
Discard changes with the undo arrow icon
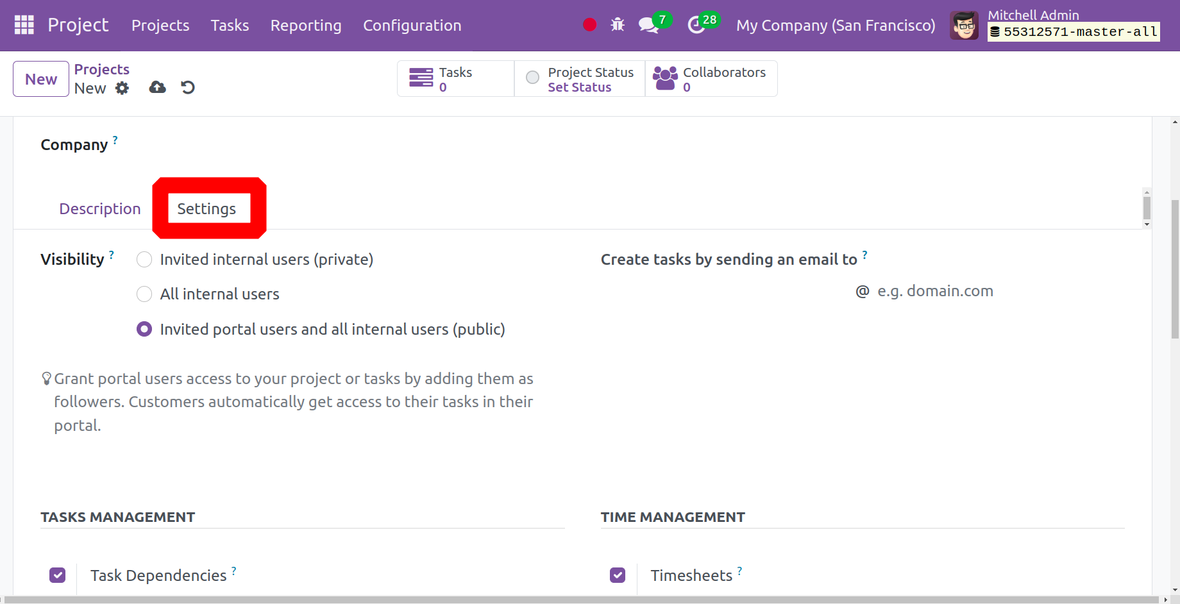pyautogui.click(x=188, y=87)
